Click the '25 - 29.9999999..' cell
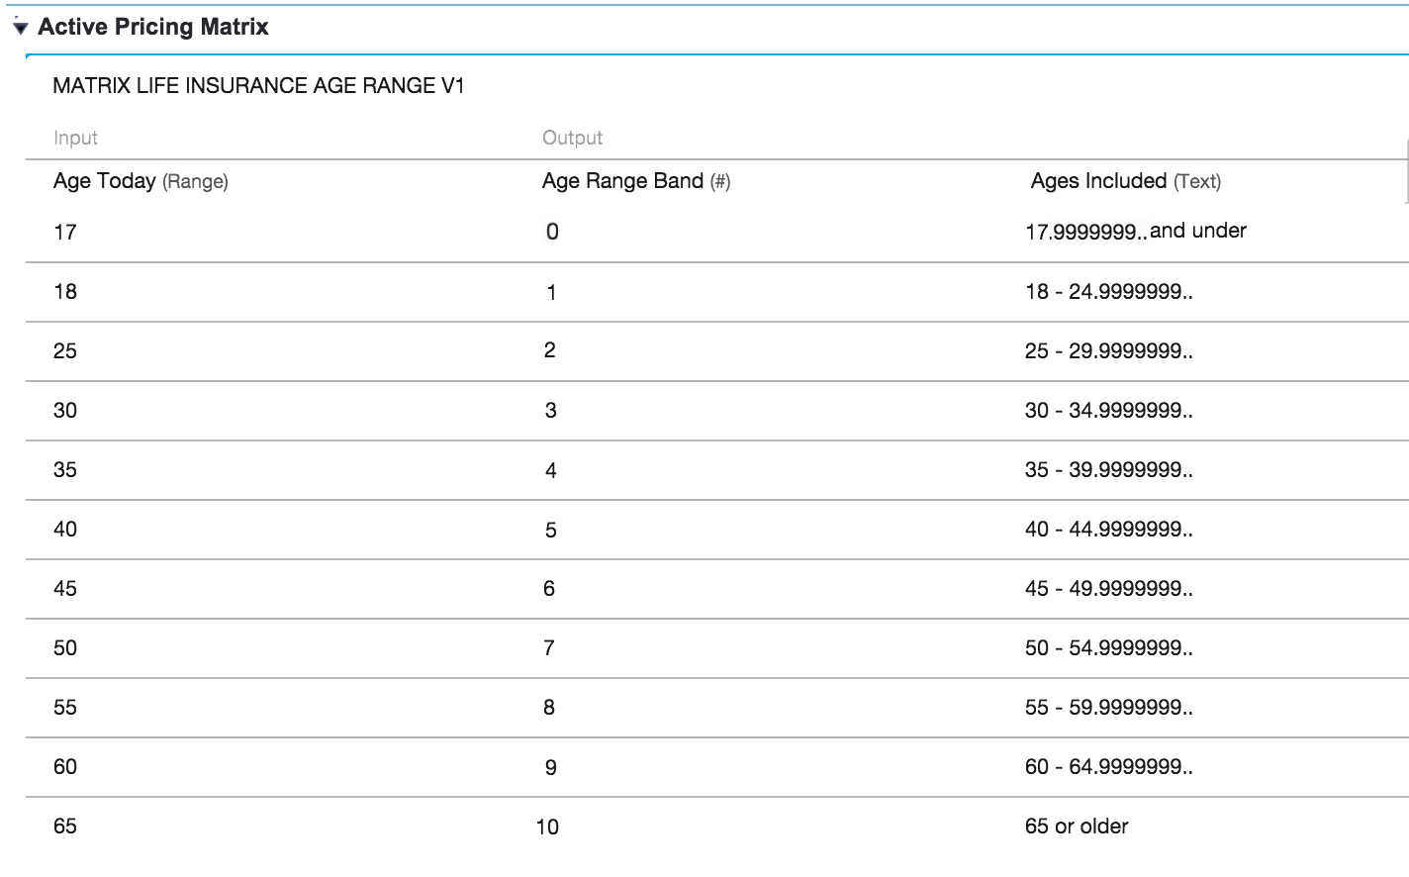 pyautogui.click(x=1109, y=351)
